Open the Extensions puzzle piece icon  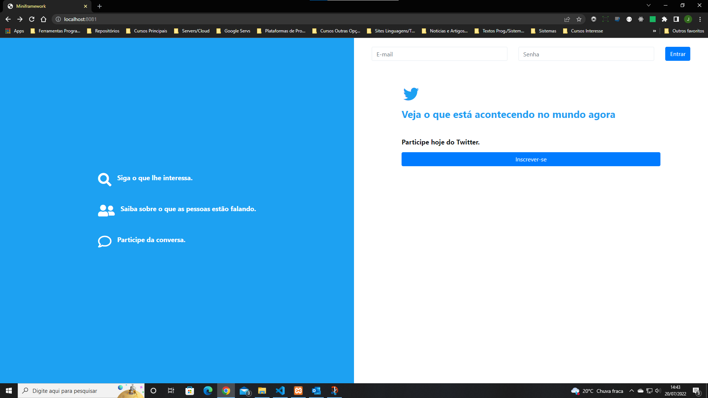pyautogui.click(x=664, y=19)
